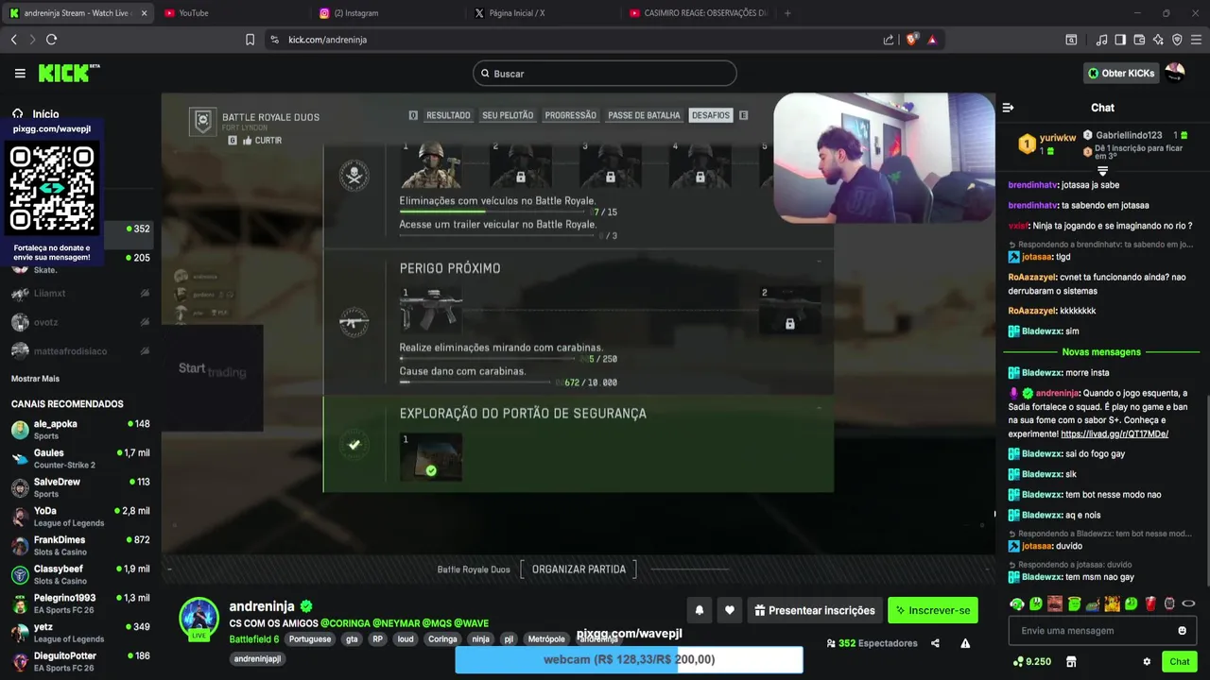Open chat settings gear
Image resolution: width=1210 pixels, height=680 pixels.
(x=1147, y=662)
